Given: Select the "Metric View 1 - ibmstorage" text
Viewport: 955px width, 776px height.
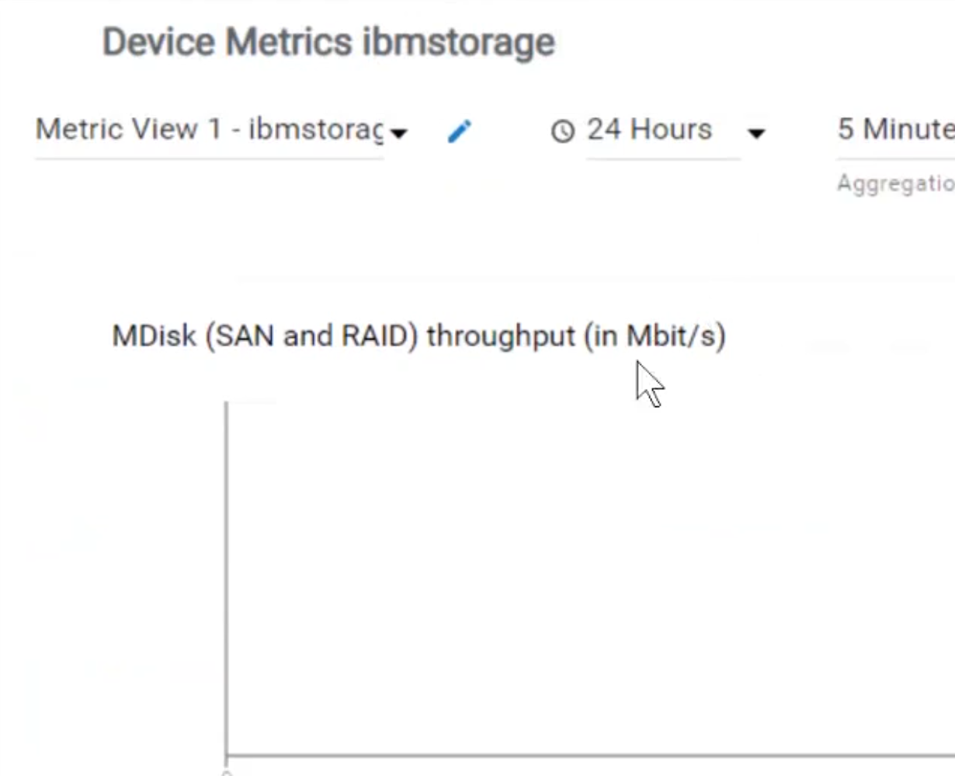Looking at the screenshot, I should (210, 129).
